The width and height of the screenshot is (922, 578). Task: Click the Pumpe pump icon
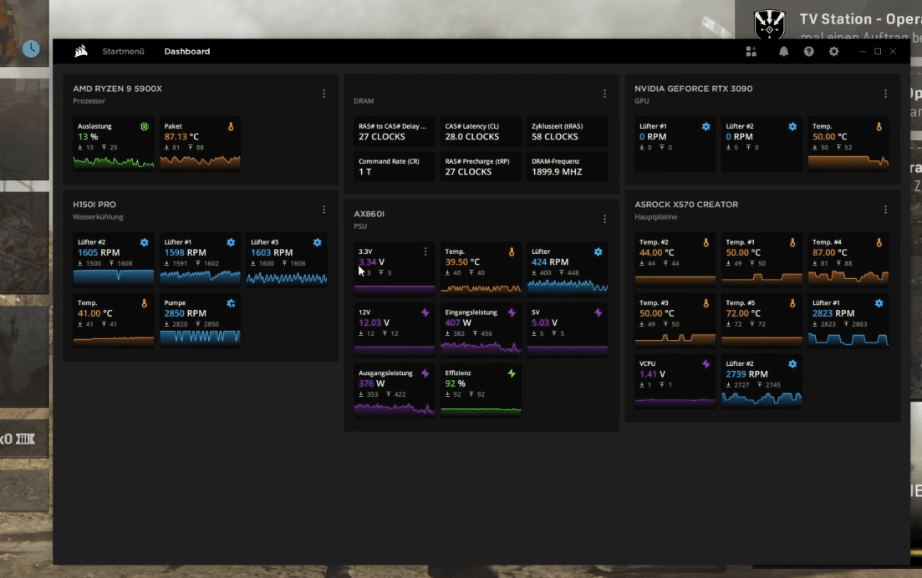[231, 303]
